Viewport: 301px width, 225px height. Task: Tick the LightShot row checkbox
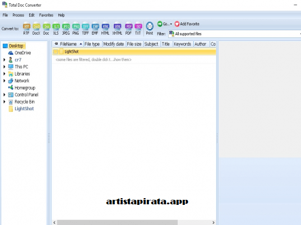(55, 51)
